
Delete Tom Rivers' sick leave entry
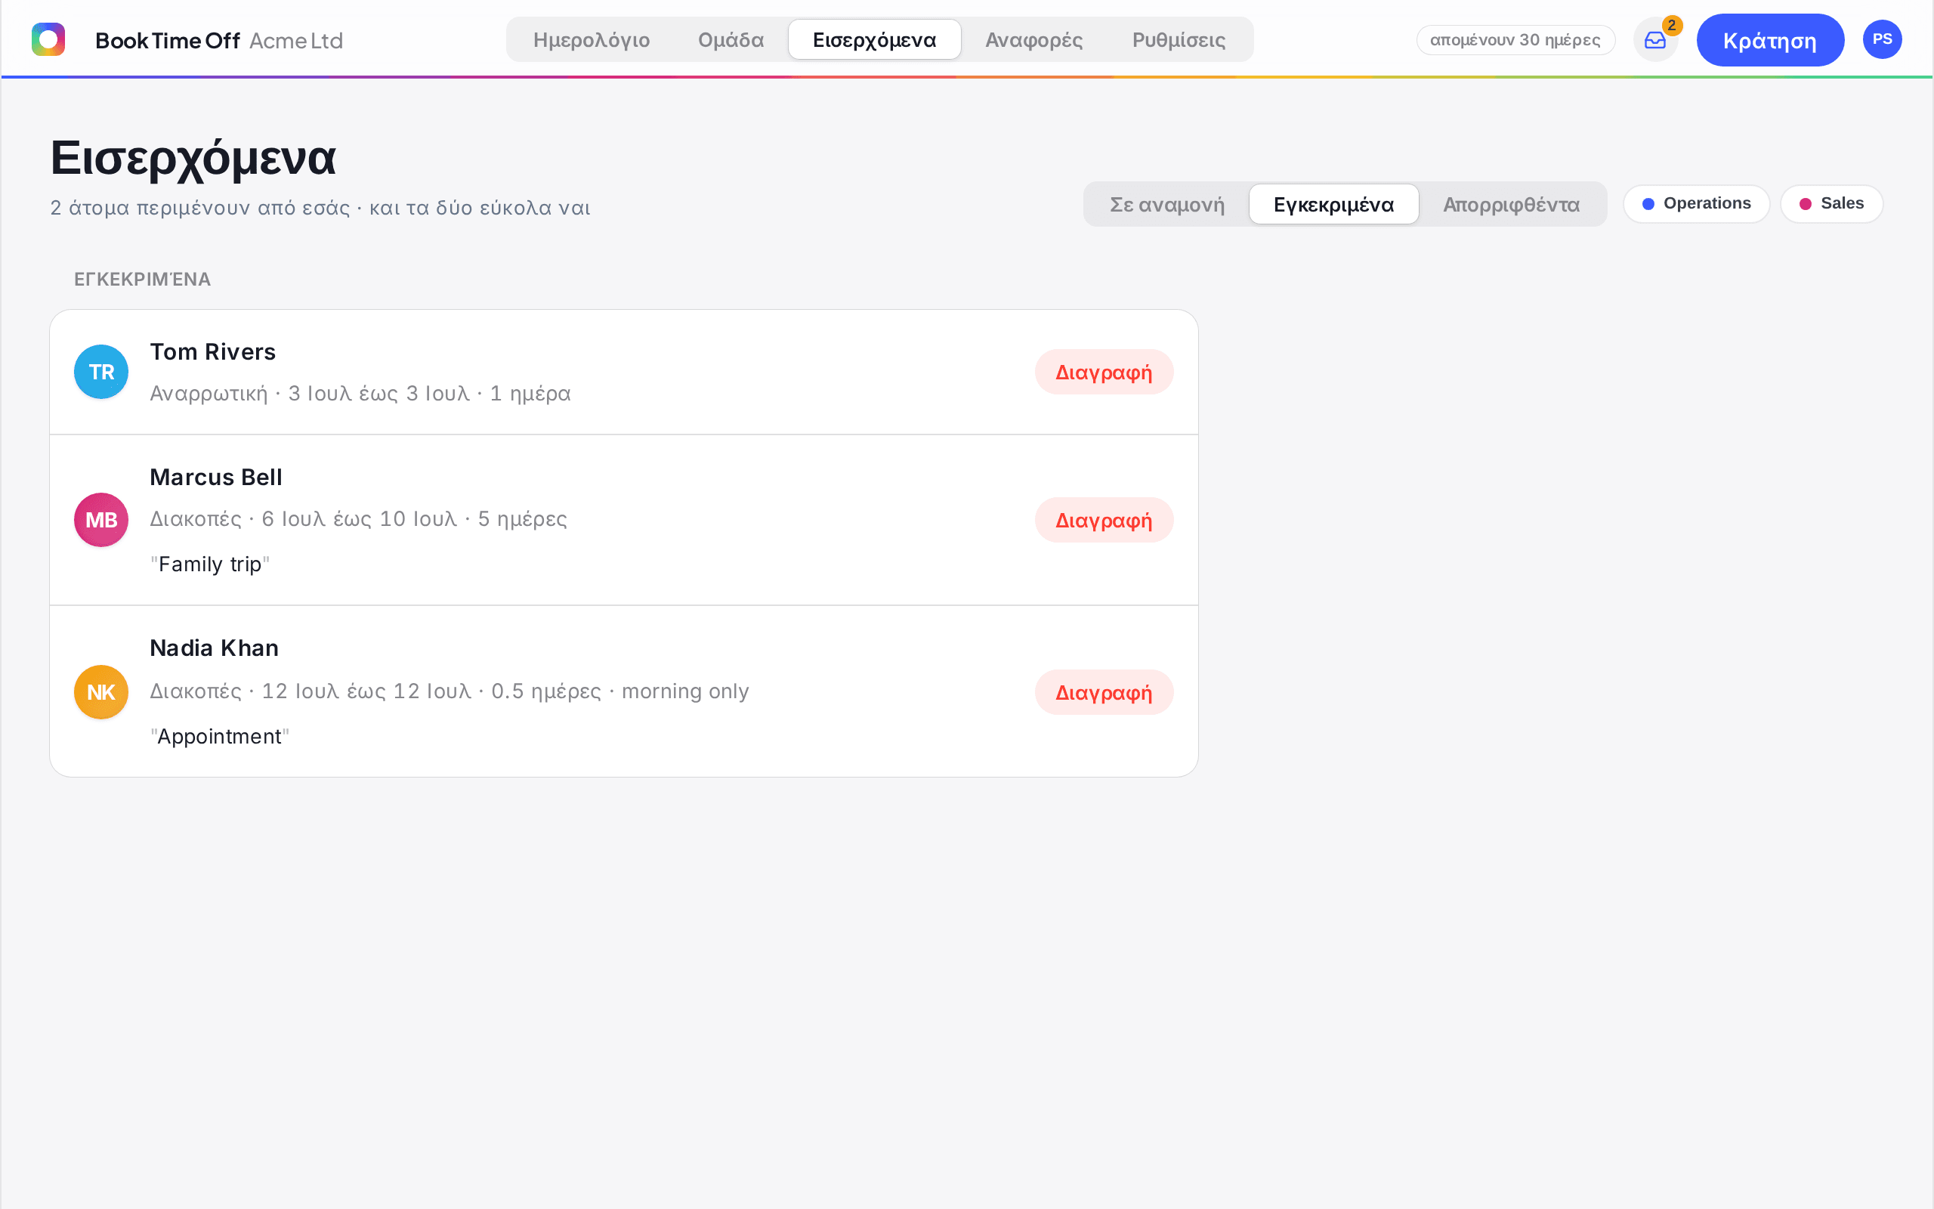tap(1104, 372)
